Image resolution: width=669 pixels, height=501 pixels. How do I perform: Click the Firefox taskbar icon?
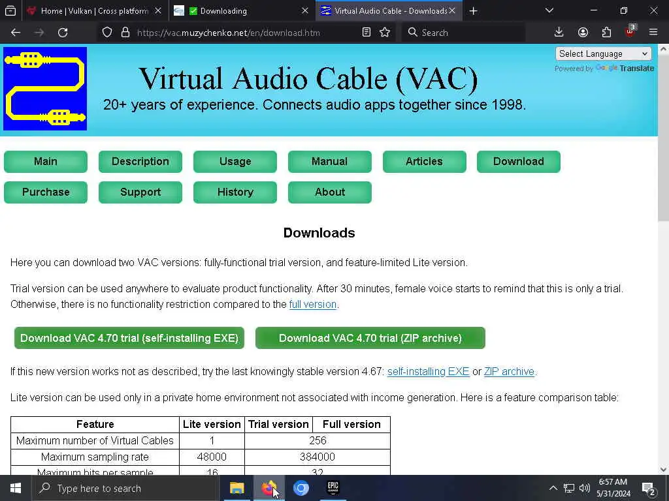[269, 488]
